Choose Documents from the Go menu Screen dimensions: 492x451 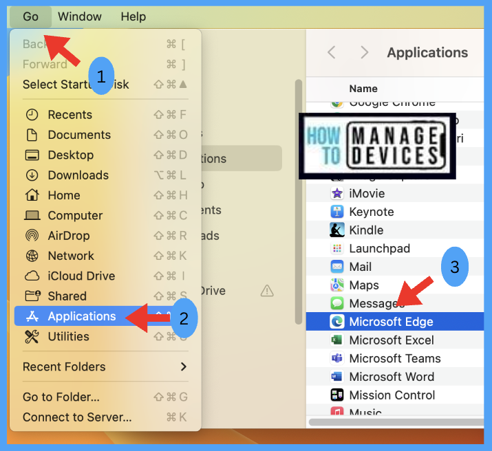(x=105, y=135)
